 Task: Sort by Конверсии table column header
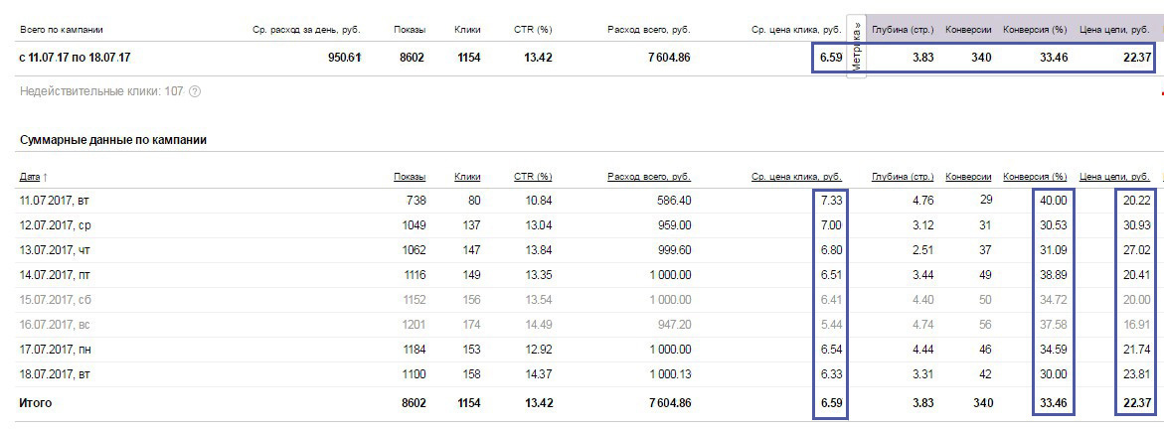pyautogui.click(x=968, y=177)
